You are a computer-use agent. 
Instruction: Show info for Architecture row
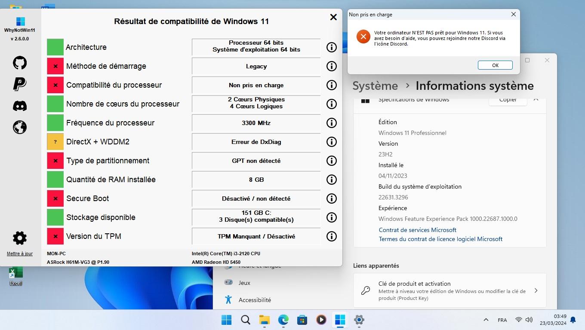click(331, 47)
